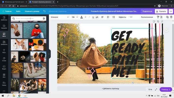Open the Help button
Screen dimensions: 174x98
click(166, 90)
